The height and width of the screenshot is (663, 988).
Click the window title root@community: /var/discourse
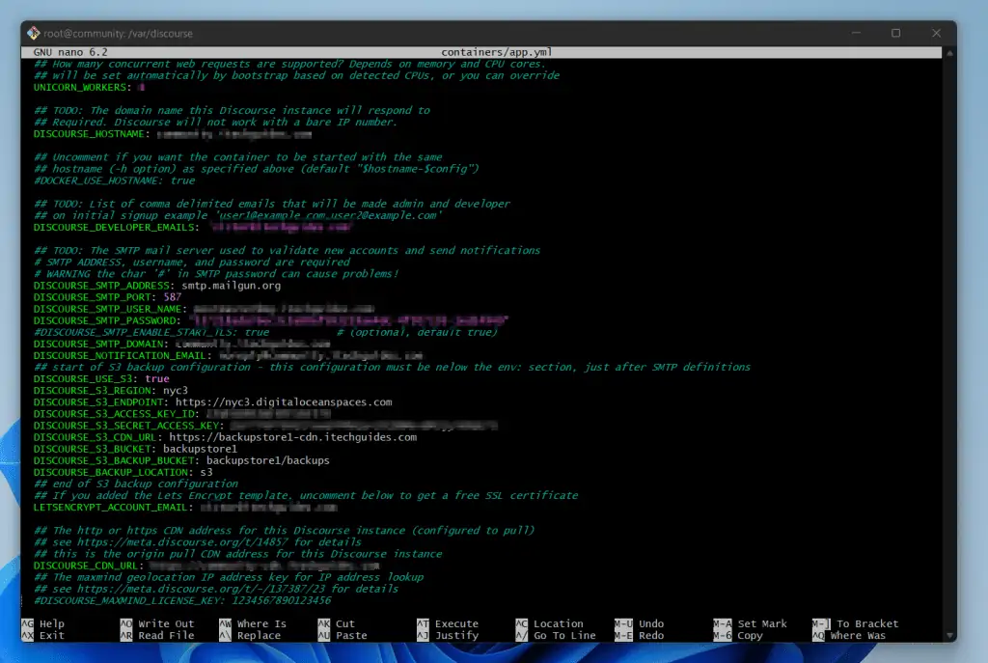coord(118,34)
